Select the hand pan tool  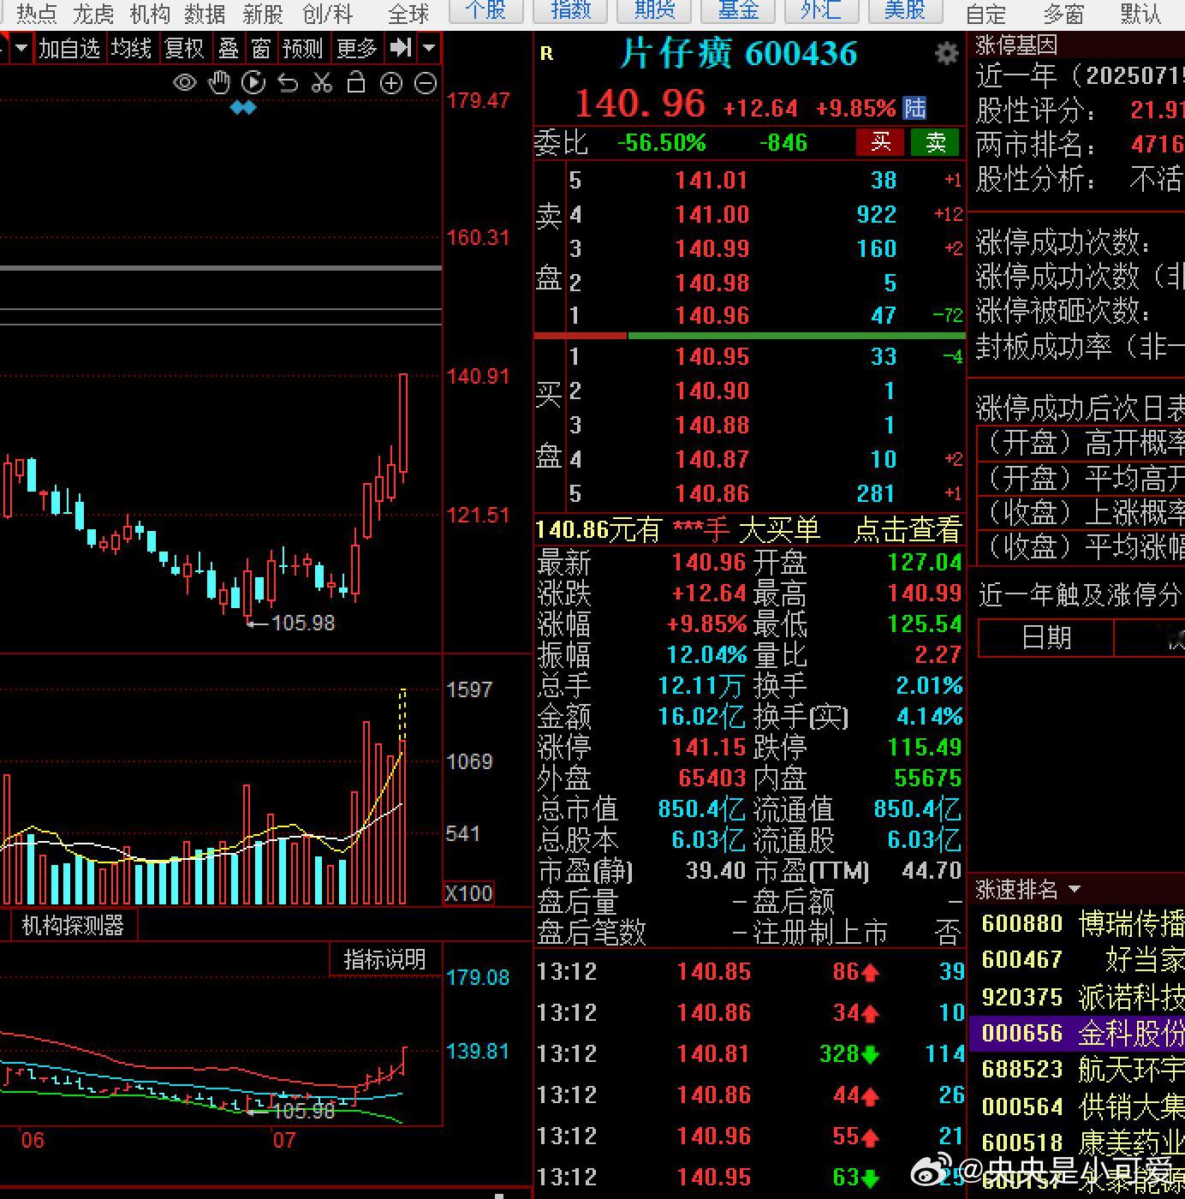[219, 83]
